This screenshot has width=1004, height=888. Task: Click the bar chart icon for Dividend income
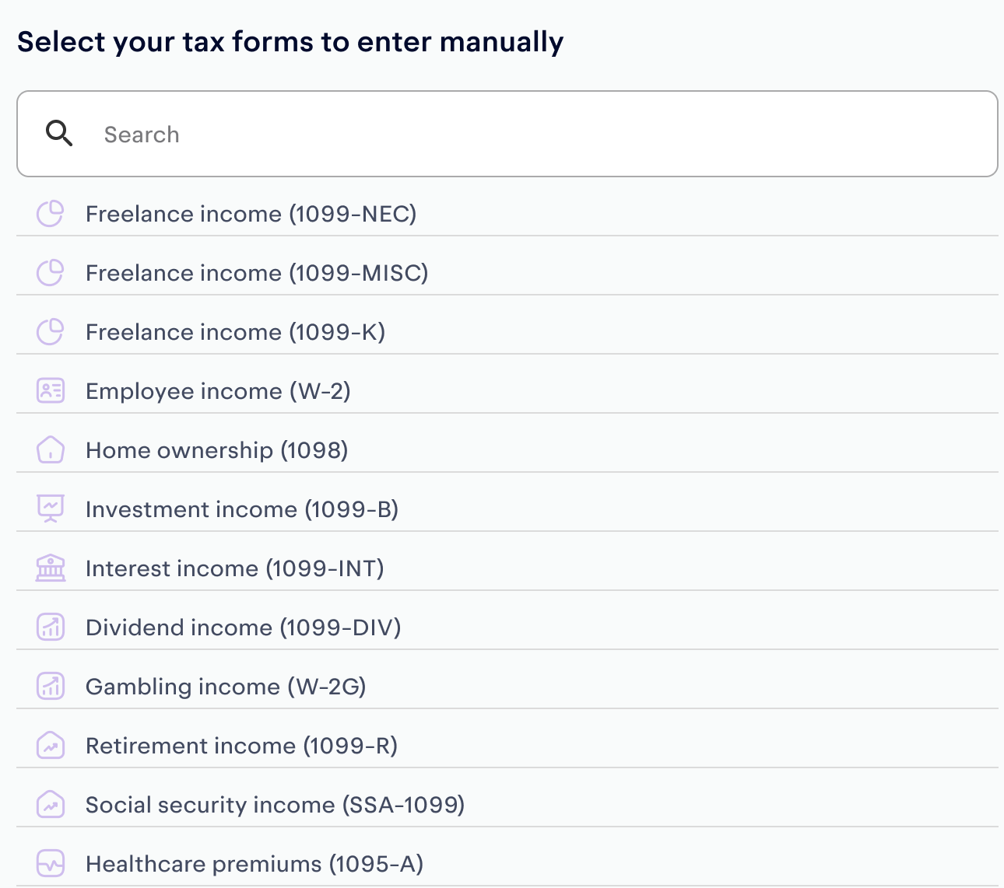(x=51, y=627)
